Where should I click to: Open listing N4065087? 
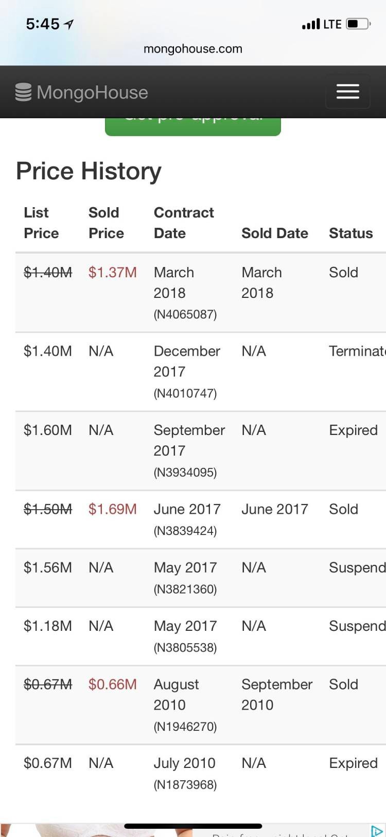tap(185, 314)
